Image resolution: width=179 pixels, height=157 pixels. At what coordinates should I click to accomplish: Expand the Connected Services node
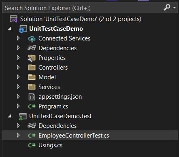[18, 38]
